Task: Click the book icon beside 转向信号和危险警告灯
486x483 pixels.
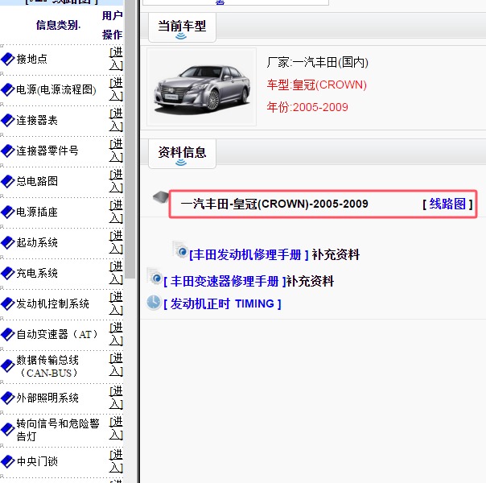Action: tap(8, 430)
